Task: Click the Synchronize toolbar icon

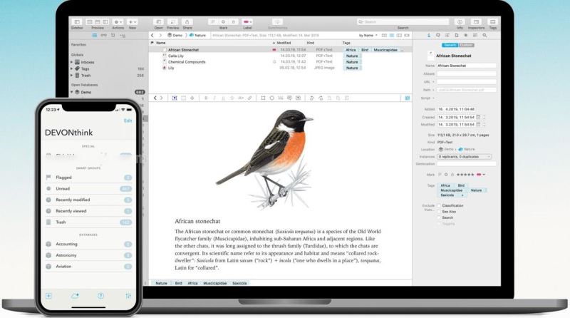Action: click(277, 22)
